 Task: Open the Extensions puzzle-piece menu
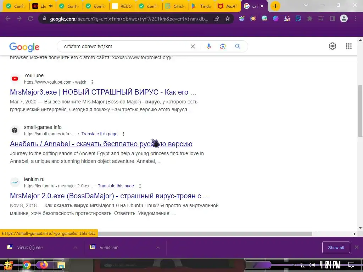pos(309,18)
